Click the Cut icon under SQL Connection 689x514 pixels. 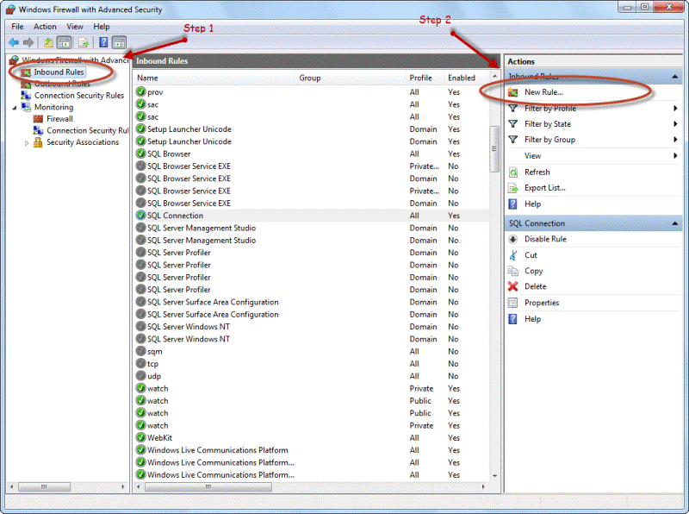[x=515, y=254]
